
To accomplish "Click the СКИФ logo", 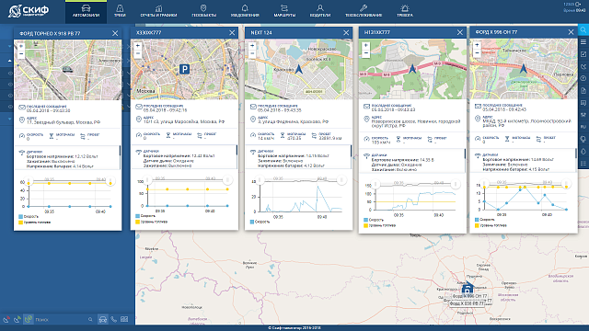I will coord(29,11).
